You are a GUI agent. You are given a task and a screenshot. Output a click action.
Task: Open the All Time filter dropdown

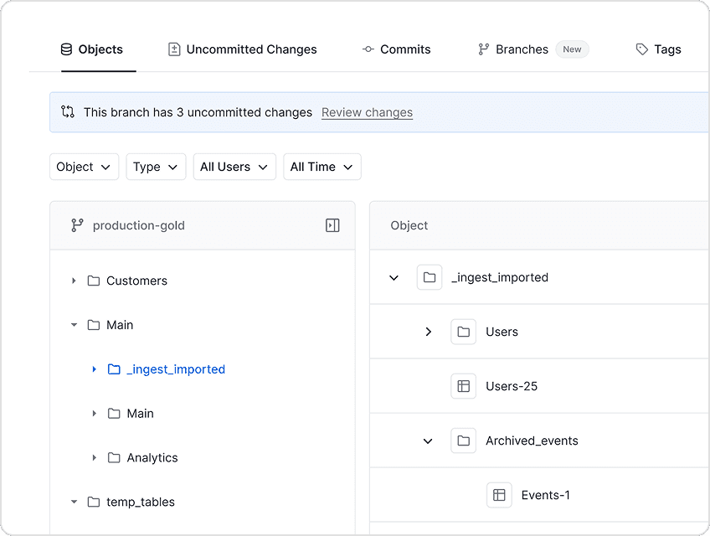point(322,167)
